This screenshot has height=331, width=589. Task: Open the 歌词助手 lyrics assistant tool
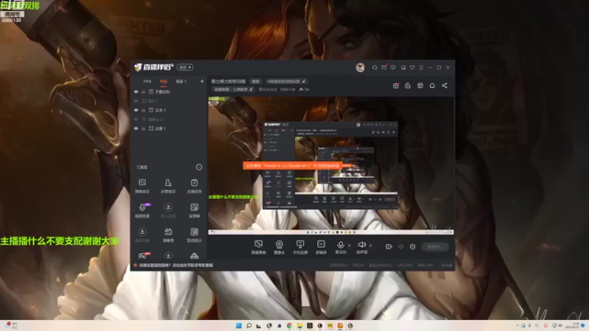(x=194, y=235)
